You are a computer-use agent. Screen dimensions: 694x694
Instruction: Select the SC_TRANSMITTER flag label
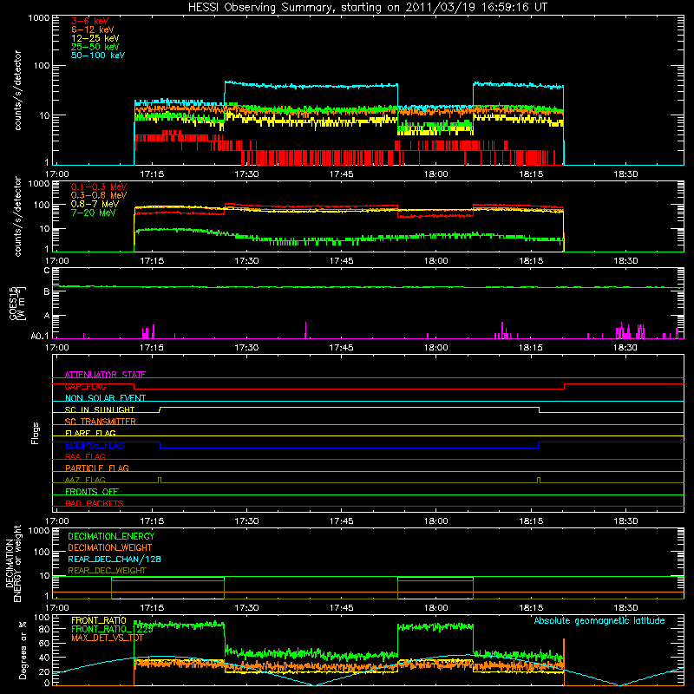[x=101, y=422]
